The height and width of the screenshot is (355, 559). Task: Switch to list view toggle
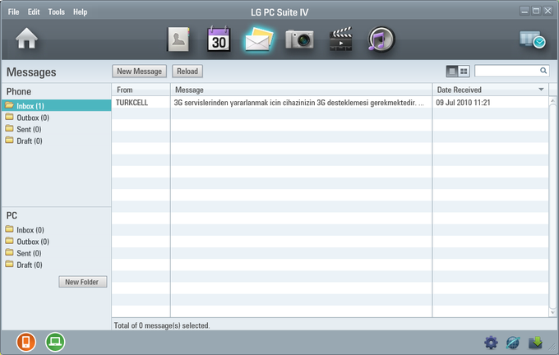pyautogui.click(x=452, y=71)
